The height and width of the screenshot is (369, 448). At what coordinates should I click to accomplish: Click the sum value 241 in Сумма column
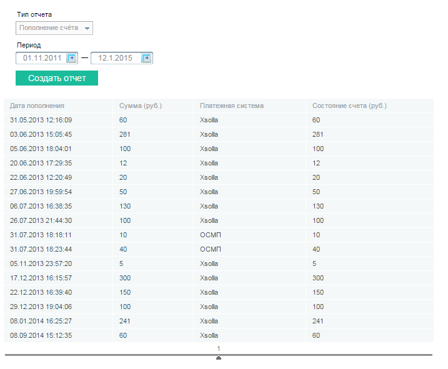(124, 321)
